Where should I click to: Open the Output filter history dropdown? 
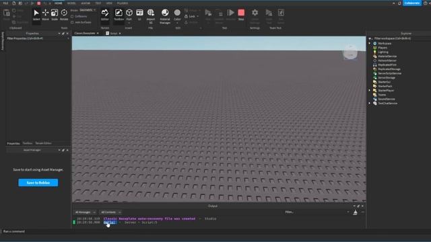(348, 212)
